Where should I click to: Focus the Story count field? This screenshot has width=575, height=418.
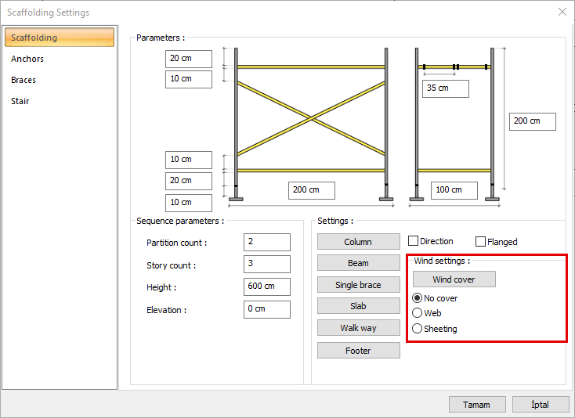pos(266,265)
